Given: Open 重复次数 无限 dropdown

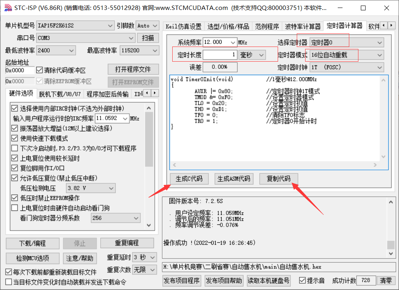Looking at the screenshot, I should [144, 270].
